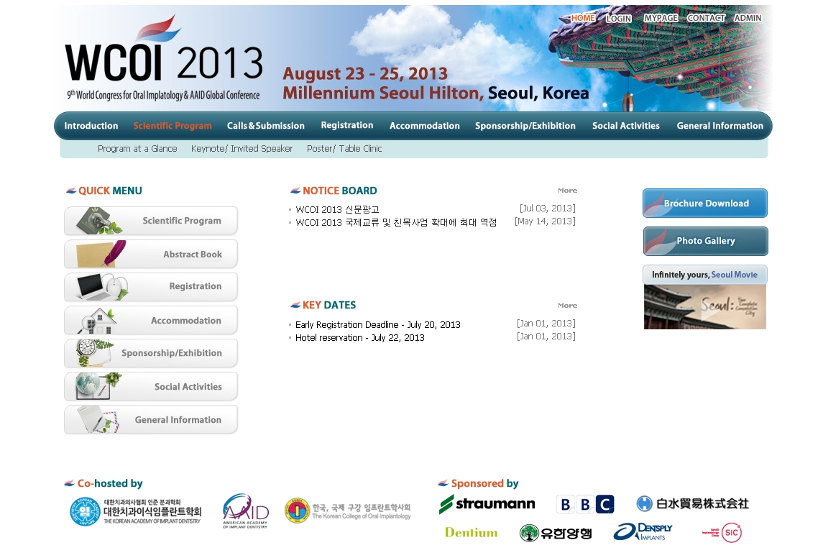
Task: Click the Straumann sponsor logo
Action: click(487, 504)
